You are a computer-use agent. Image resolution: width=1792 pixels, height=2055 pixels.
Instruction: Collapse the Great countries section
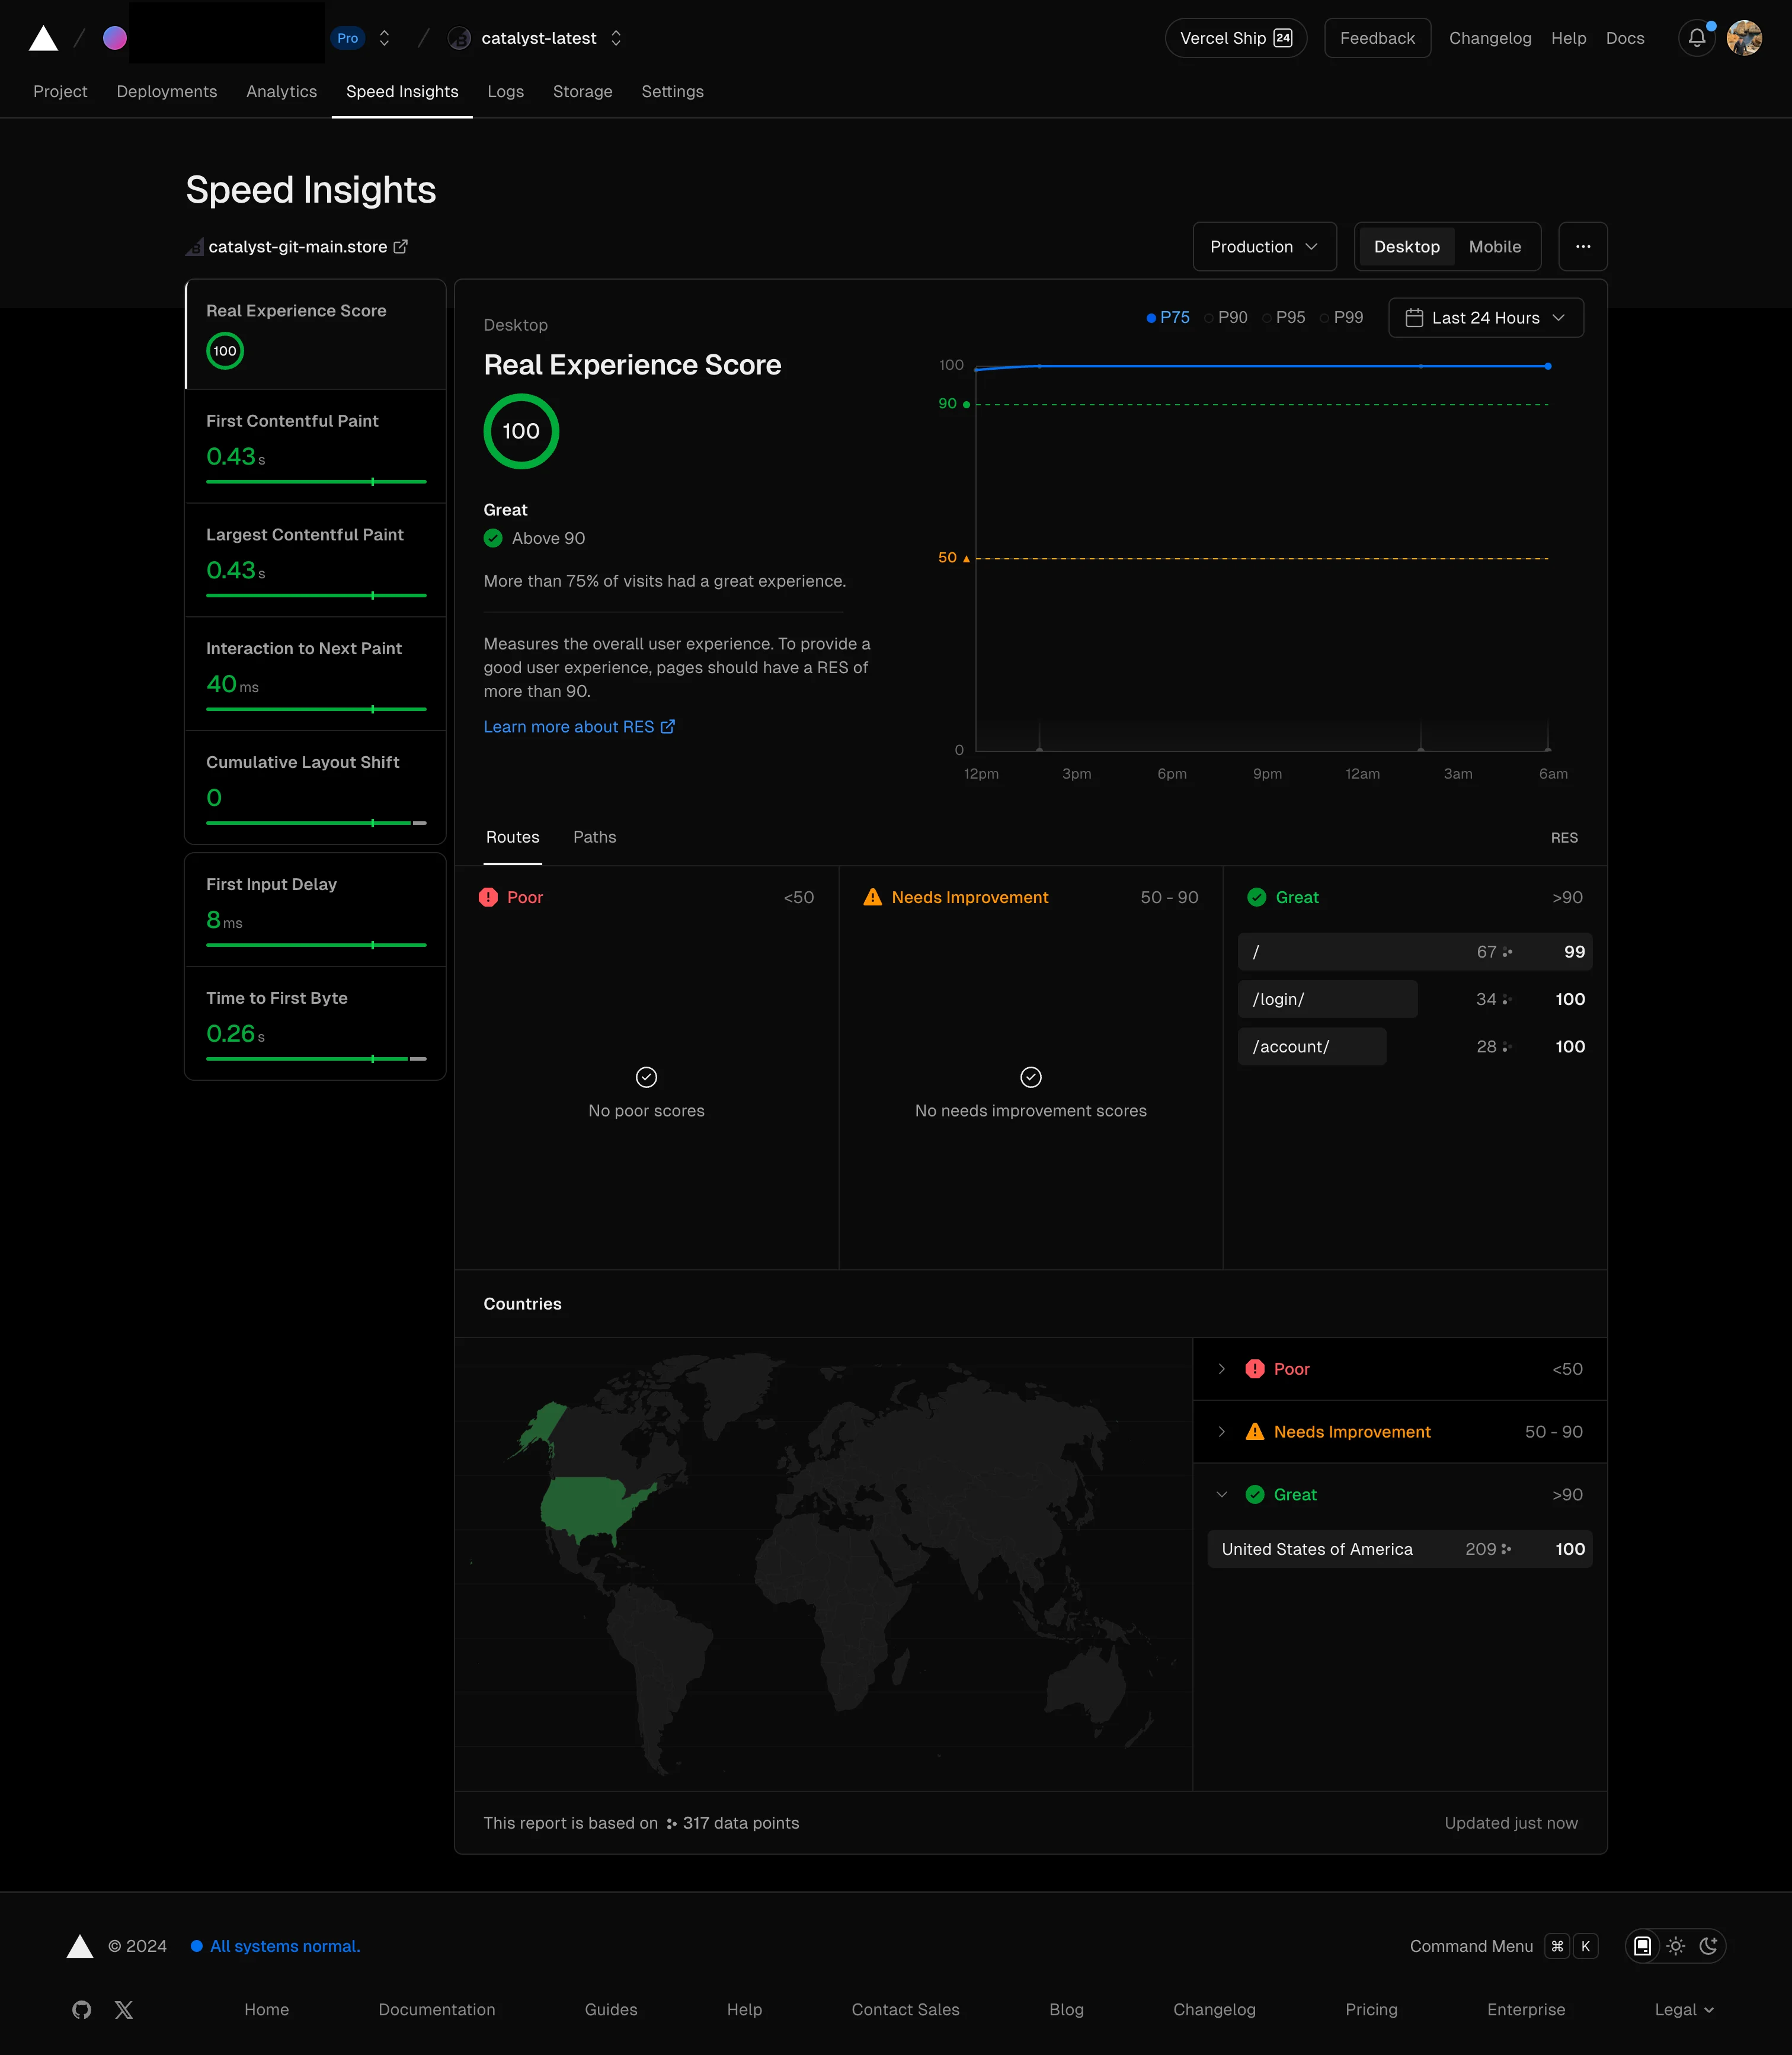pyautogui.click(x=1222, y=1494)
